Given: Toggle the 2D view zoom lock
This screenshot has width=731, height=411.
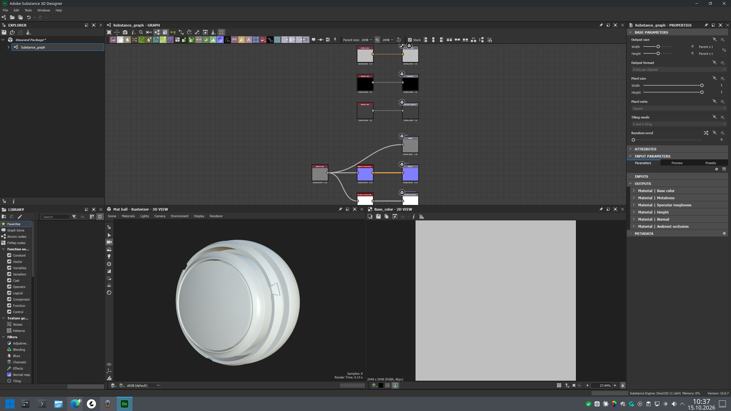Looking at the screenshot, I should click(x=622, y=385).
